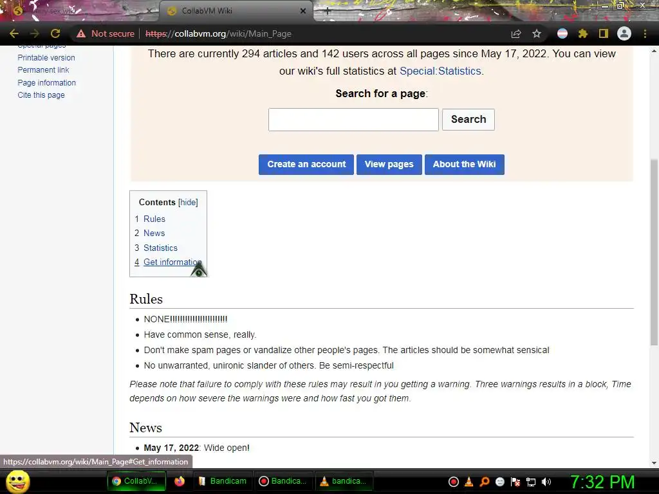Click scrollbar up arrow
659x494 pixels.
(x=654, y=51)
